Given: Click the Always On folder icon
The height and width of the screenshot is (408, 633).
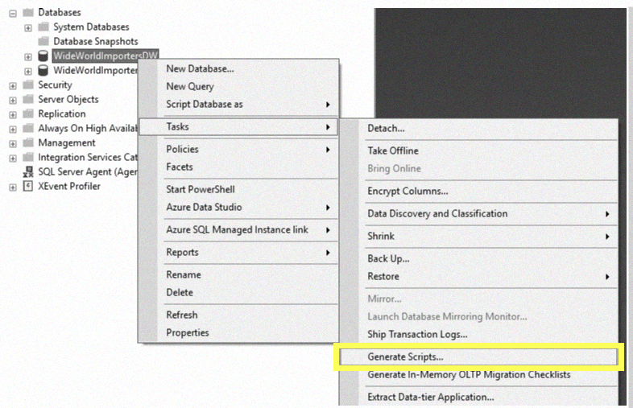Looking at the screenshot, I should (28, 128).
